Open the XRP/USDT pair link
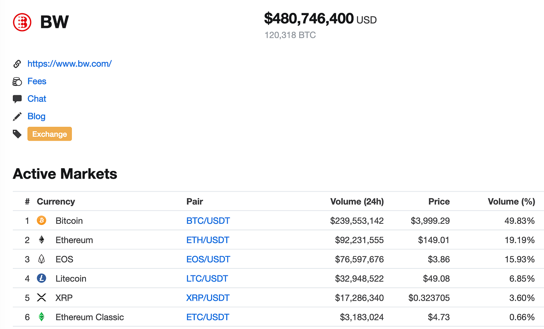Viewport: 544px width, 329px height. [208, 298]
